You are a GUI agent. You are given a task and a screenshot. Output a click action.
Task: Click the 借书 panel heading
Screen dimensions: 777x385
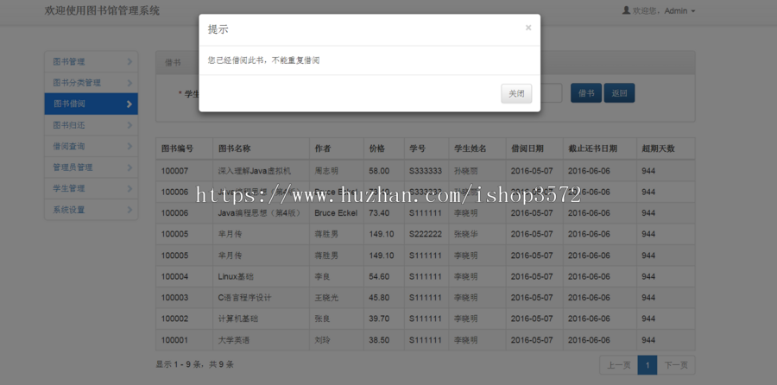point(173,63)
